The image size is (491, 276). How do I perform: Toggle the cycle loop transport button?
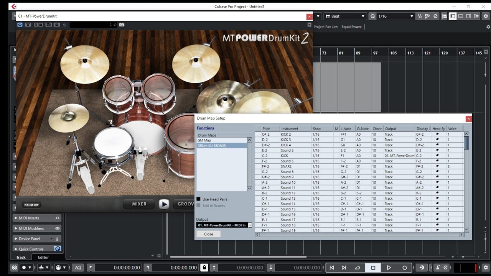pos(357,268)
